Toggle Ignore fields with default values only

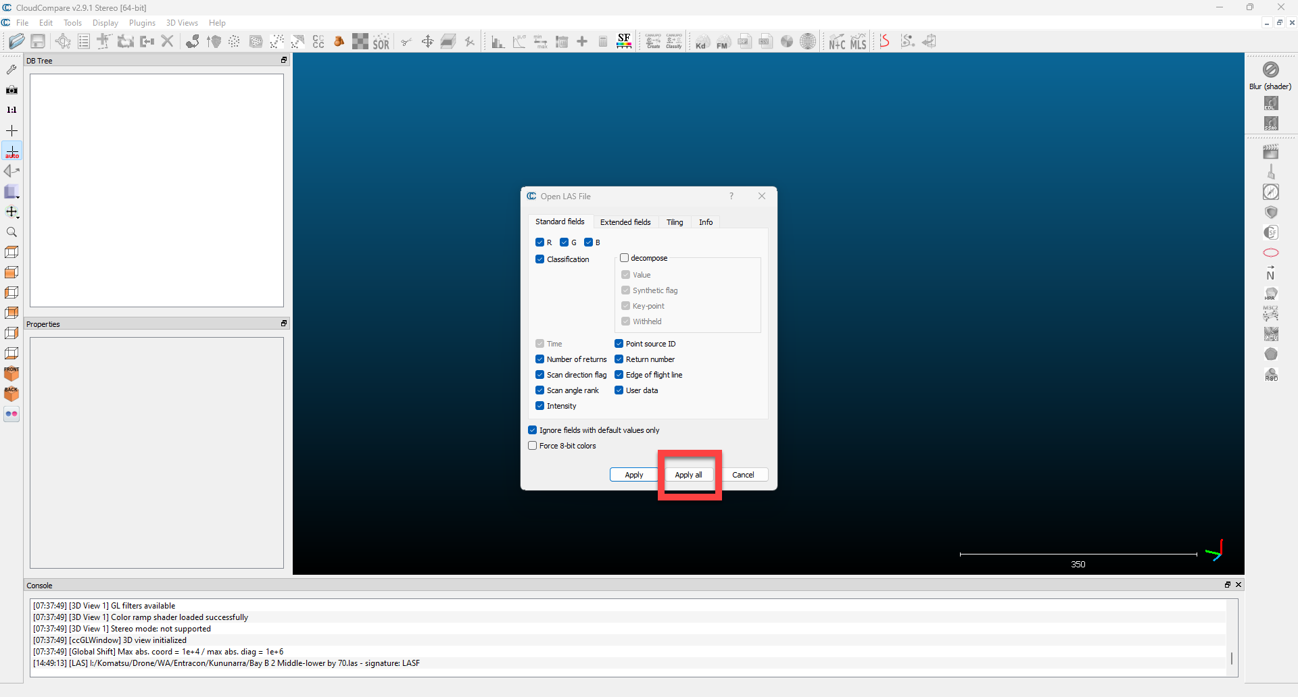[532, 430]
